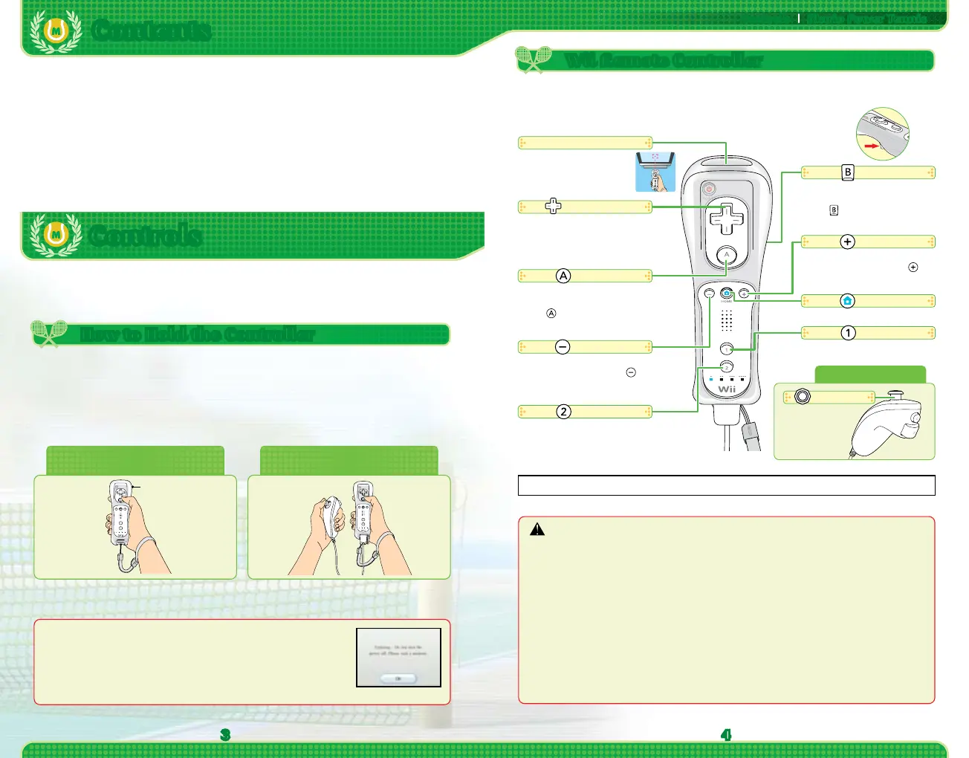Click the small inline A symbol below the A label

click(551, 314)
